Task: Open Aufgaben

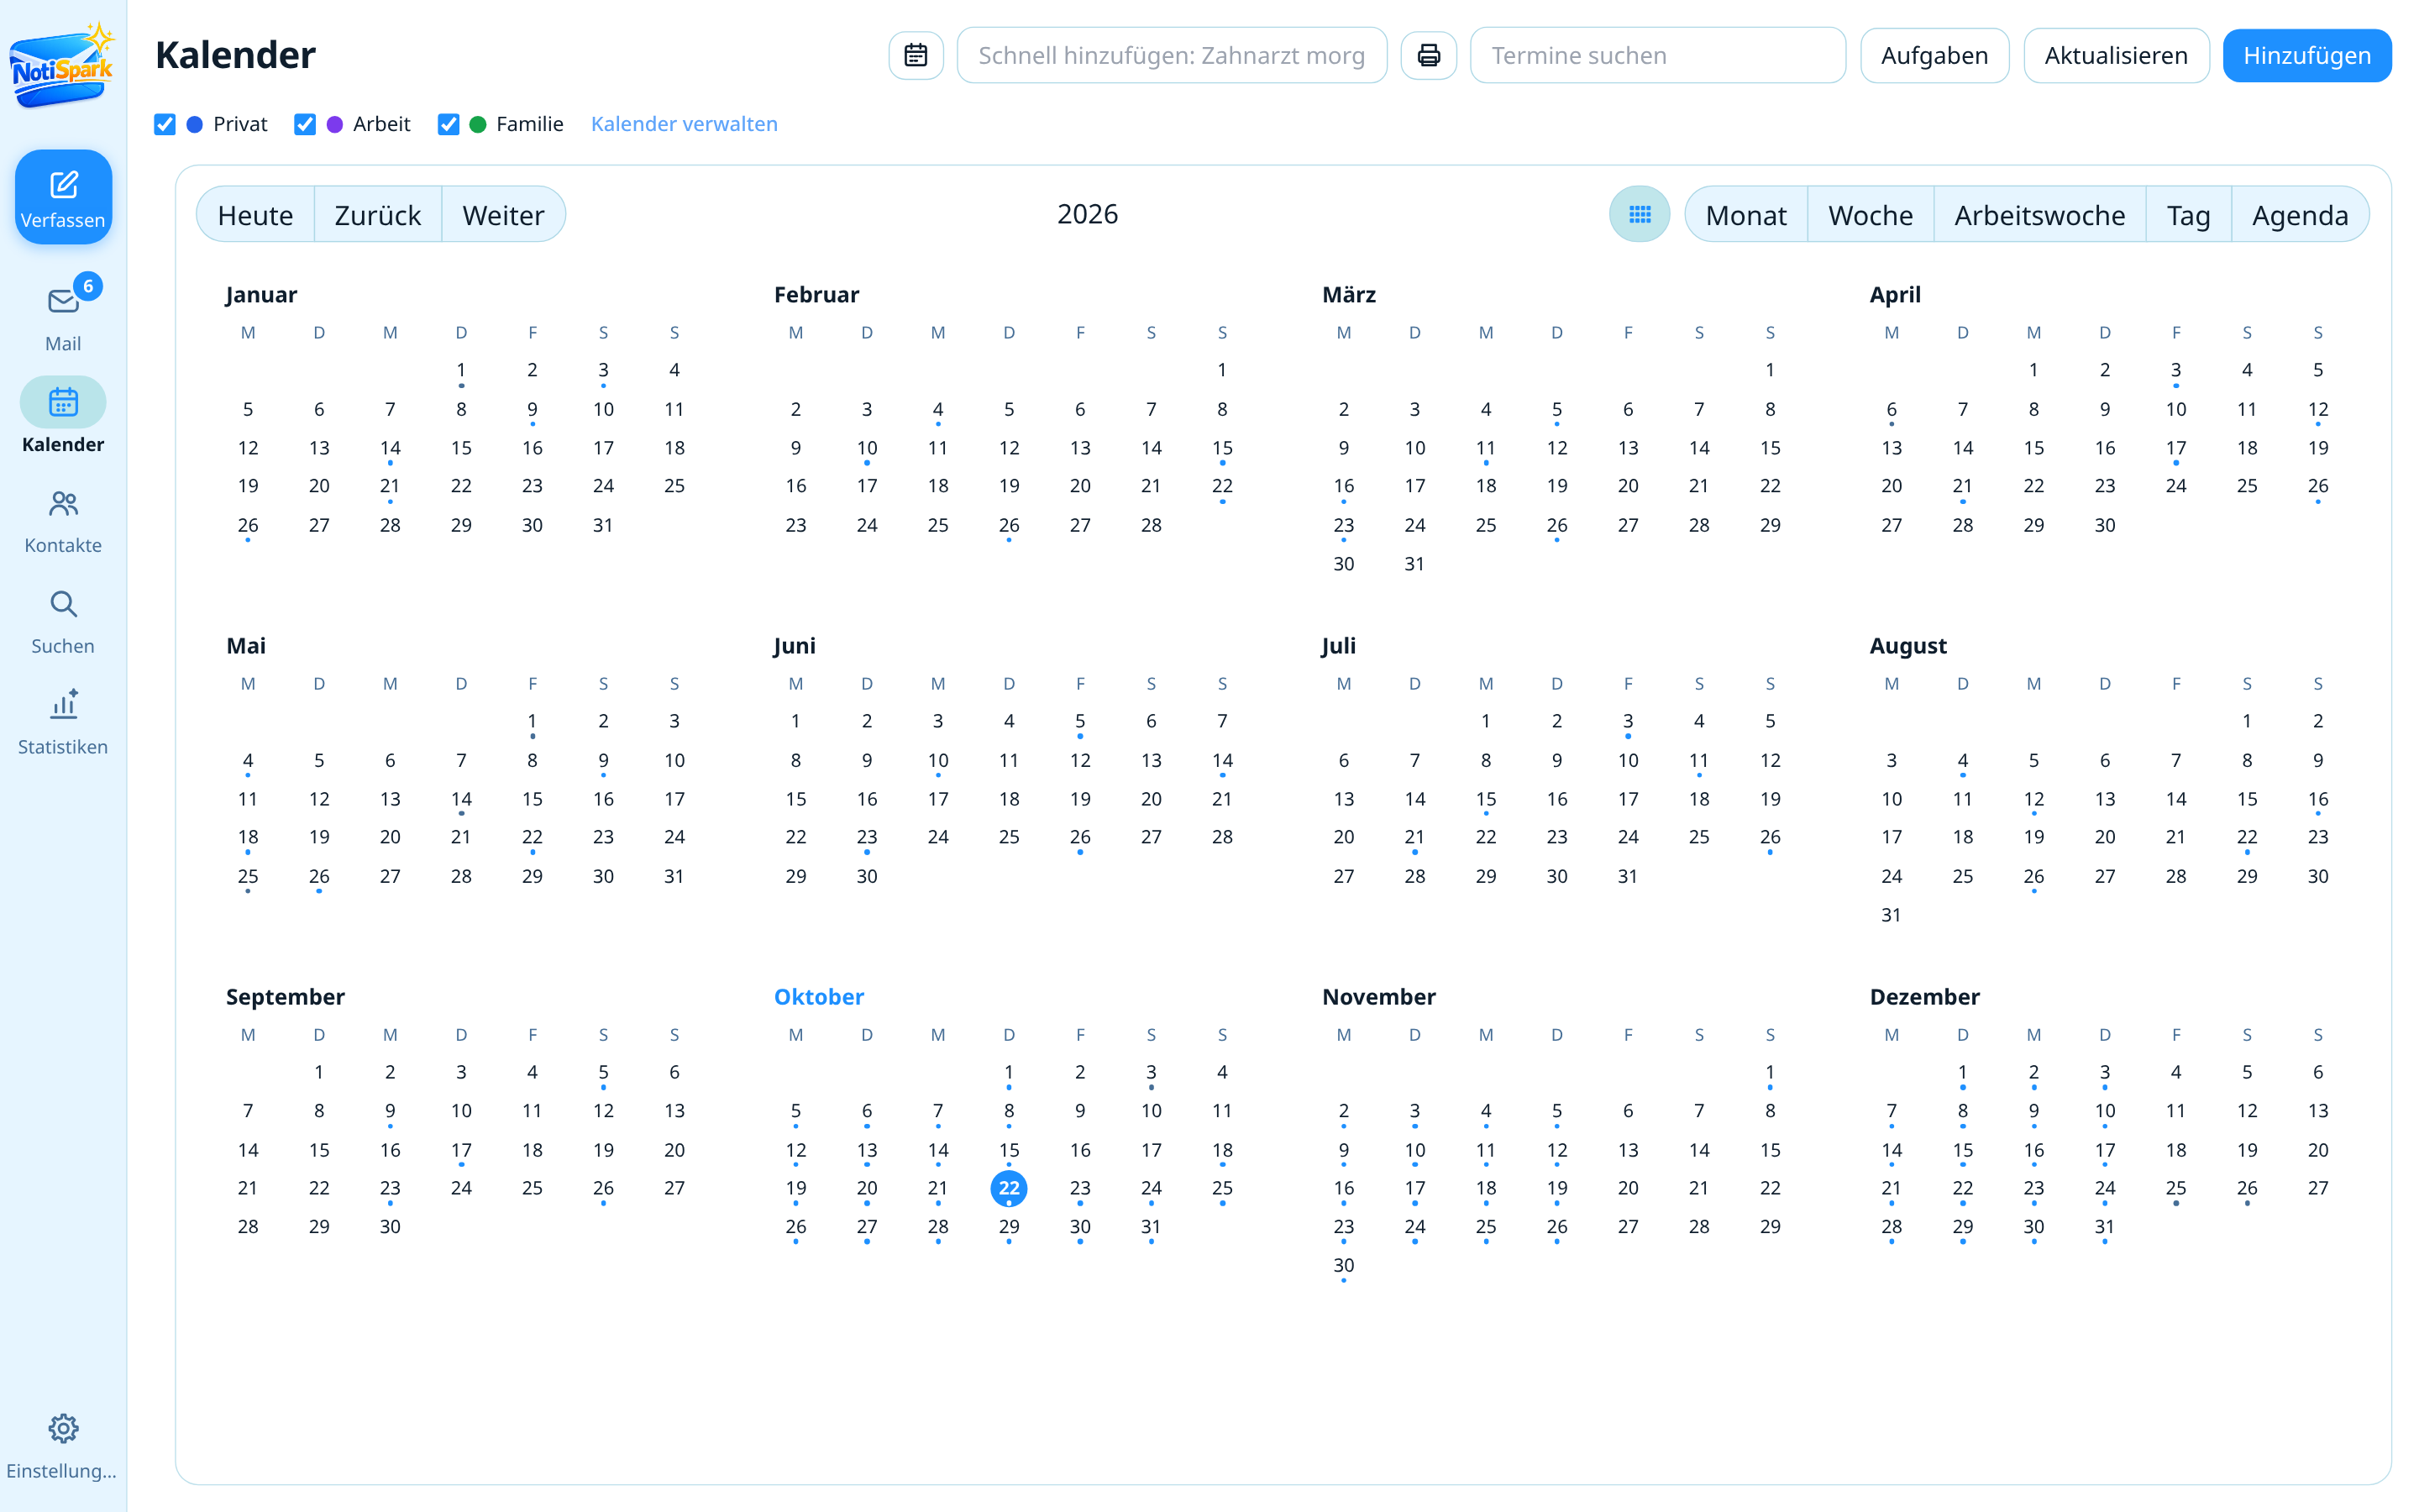Action: 1934,55
